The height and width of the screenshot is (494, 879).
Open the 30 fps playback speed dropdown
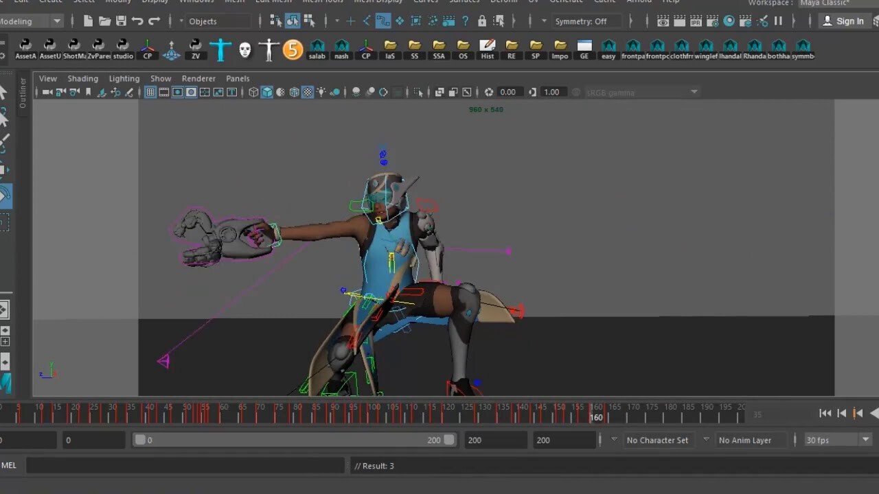tap(864, 440)
